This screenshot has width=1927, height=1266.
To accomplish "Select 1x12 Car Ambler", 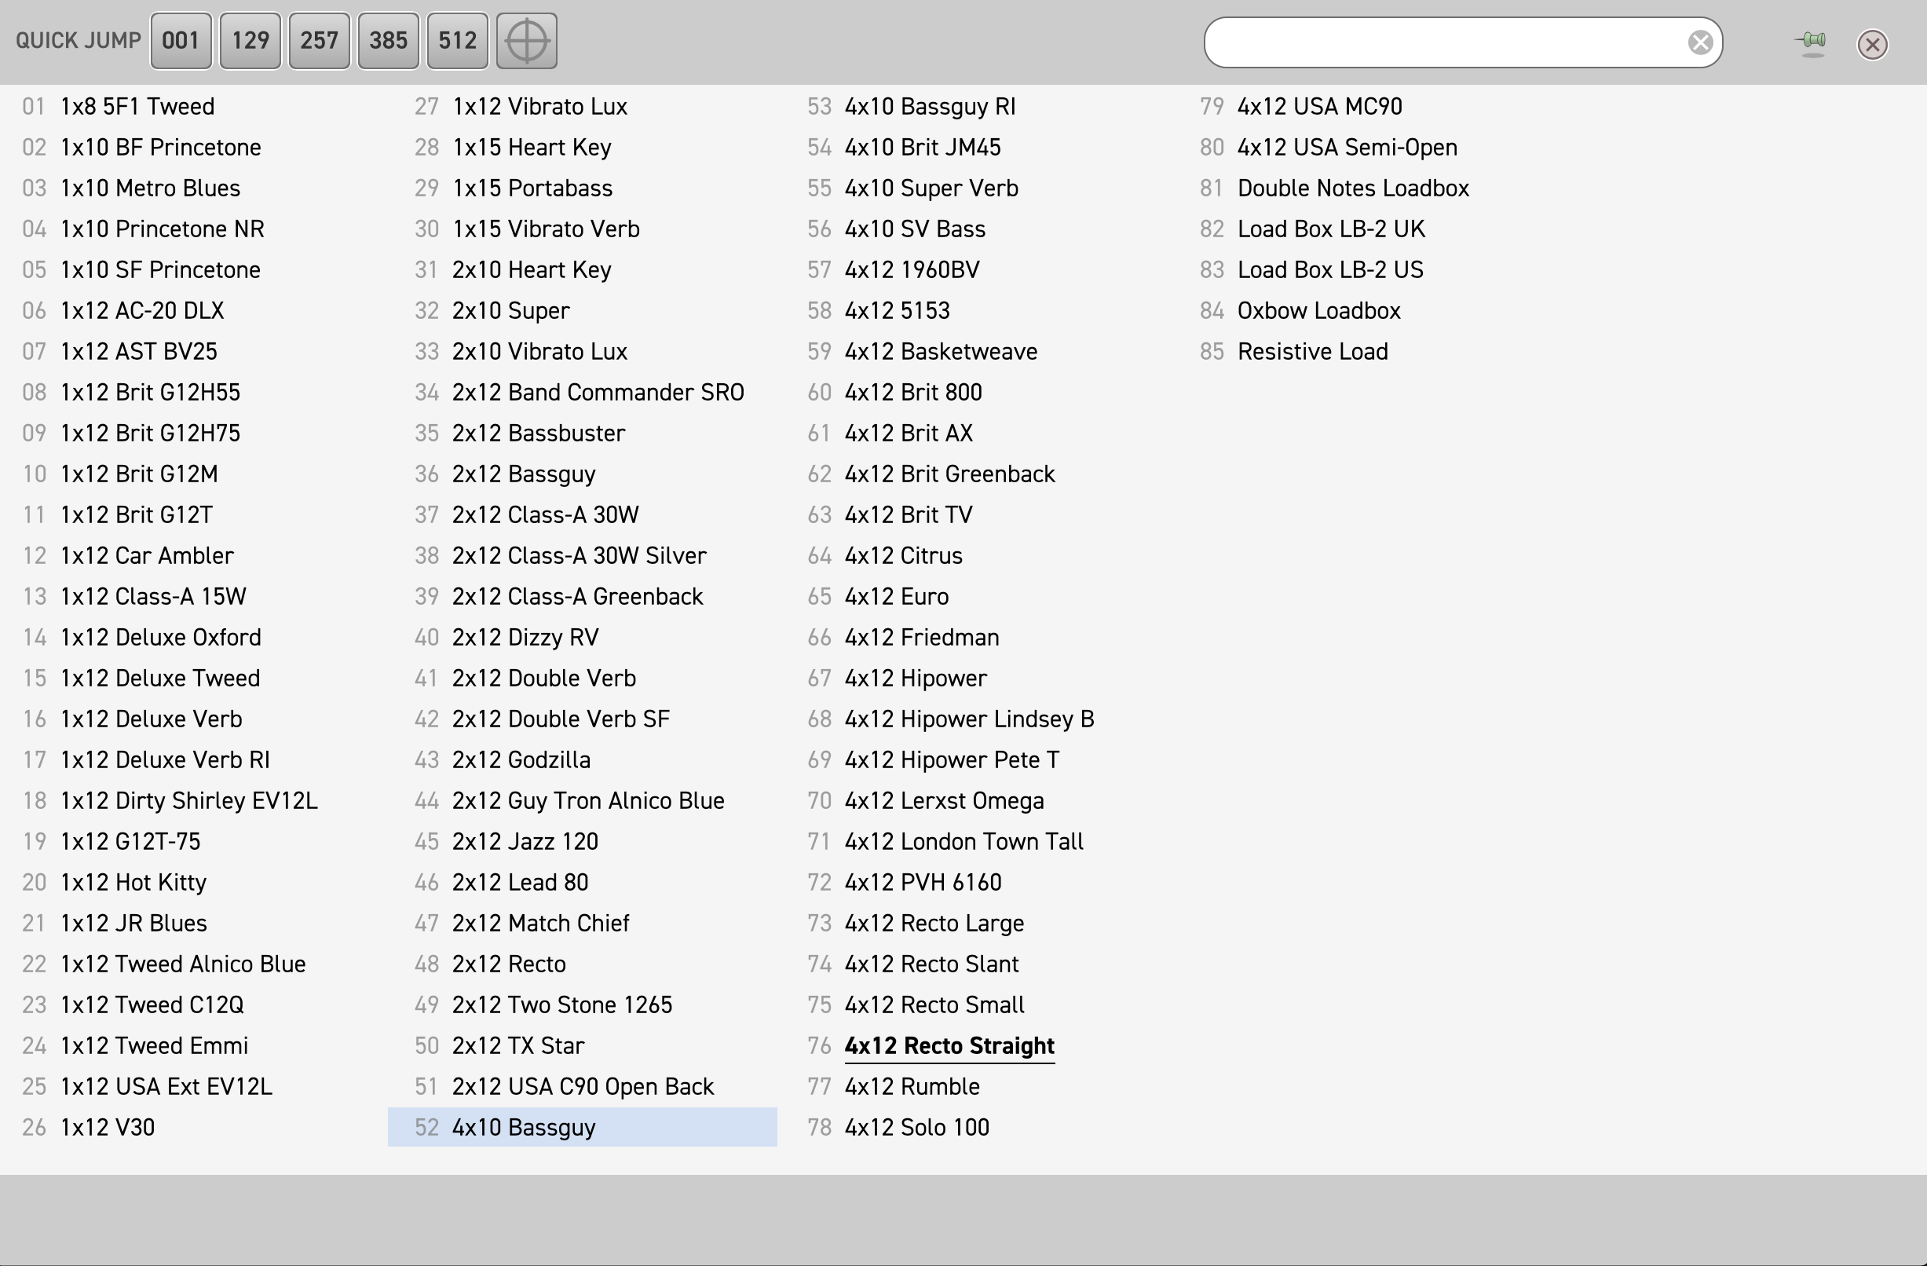I will tap(148, 556).
